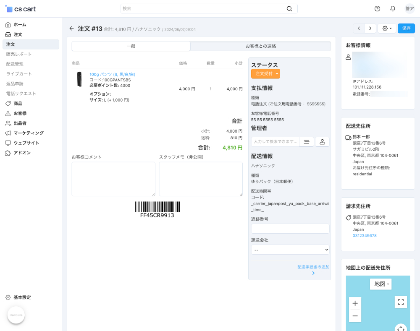This screenshot has width=420, height=331.
Task: Open the CS-Cart logo icon
Action: (9, 8)
